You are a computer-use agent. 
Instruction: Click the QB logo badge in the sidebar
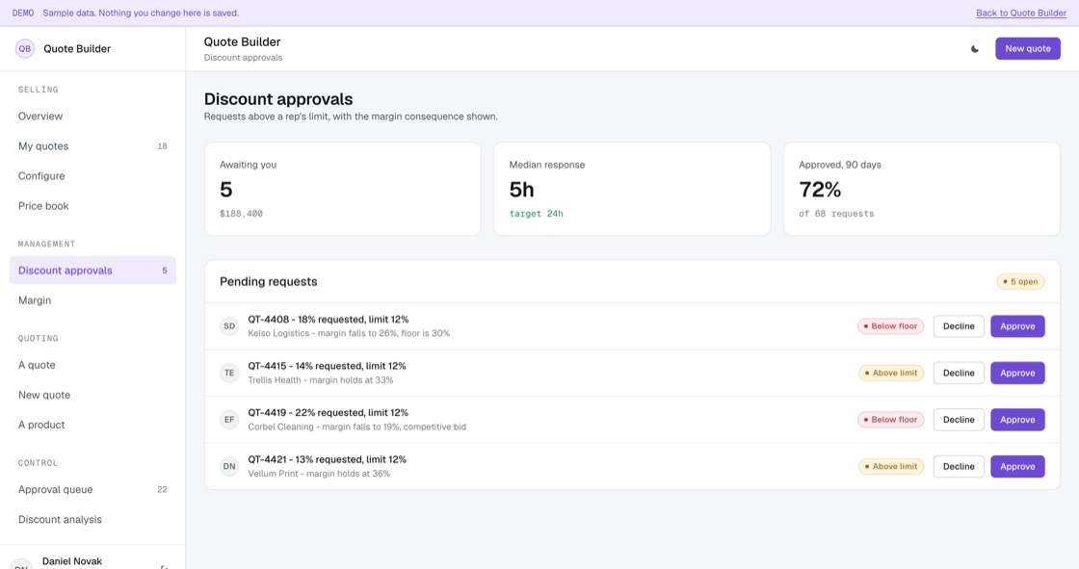pyautogui.click(x=25, y=49)
